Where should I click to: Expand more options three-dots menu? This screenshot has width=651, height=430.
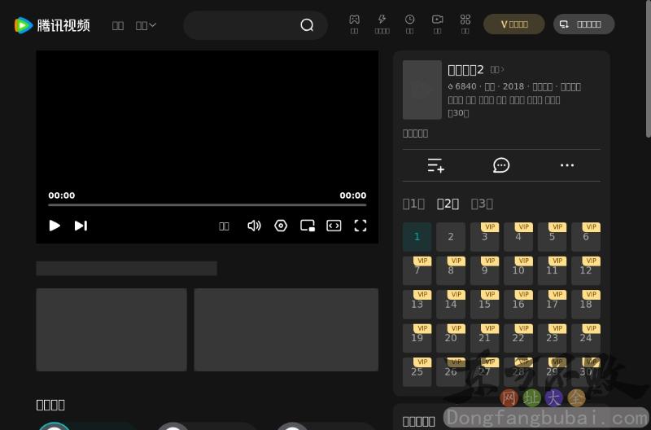567,165
